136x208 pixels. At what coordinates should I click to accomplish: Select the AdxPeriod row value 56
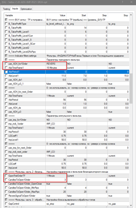point(56,100)
